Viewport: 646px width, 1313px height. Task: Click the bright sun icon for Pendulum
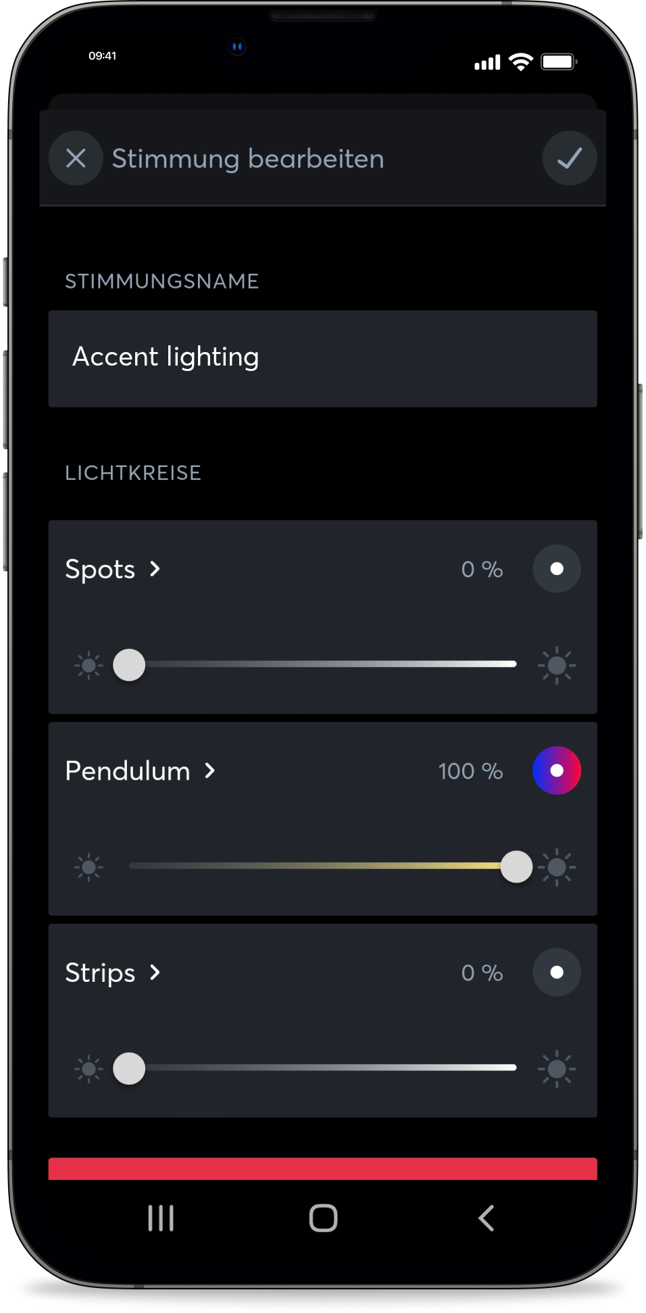pyautogui.click(x=558, y=867)
